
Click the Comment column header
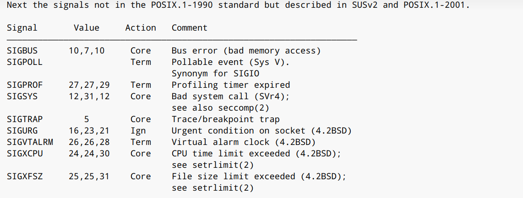tap(190, 28)
